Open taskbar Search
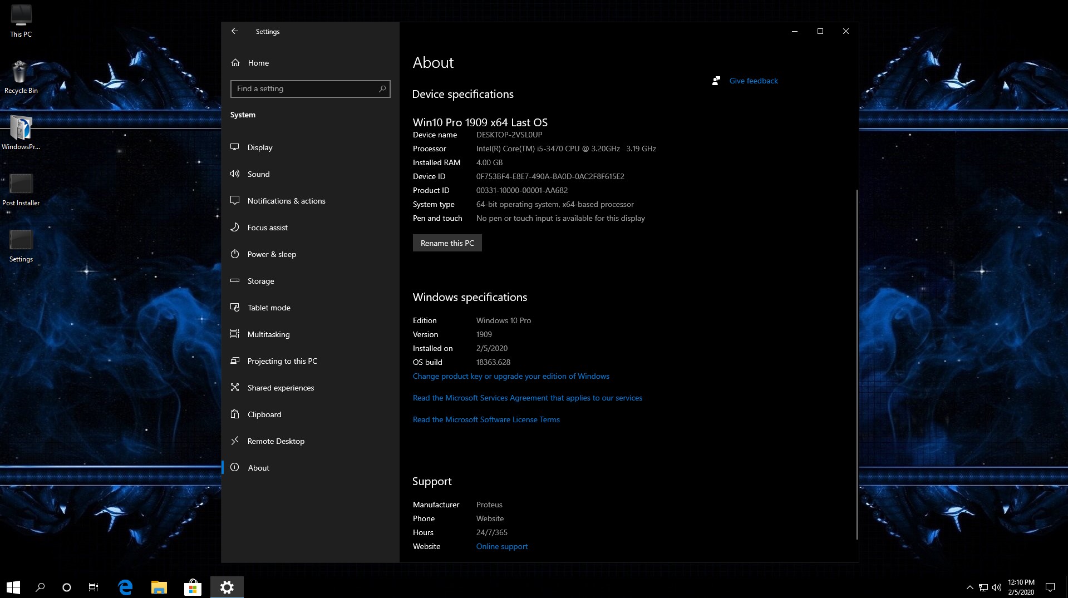The width and height of the screenshot is (1068, 598). (40, 587)
